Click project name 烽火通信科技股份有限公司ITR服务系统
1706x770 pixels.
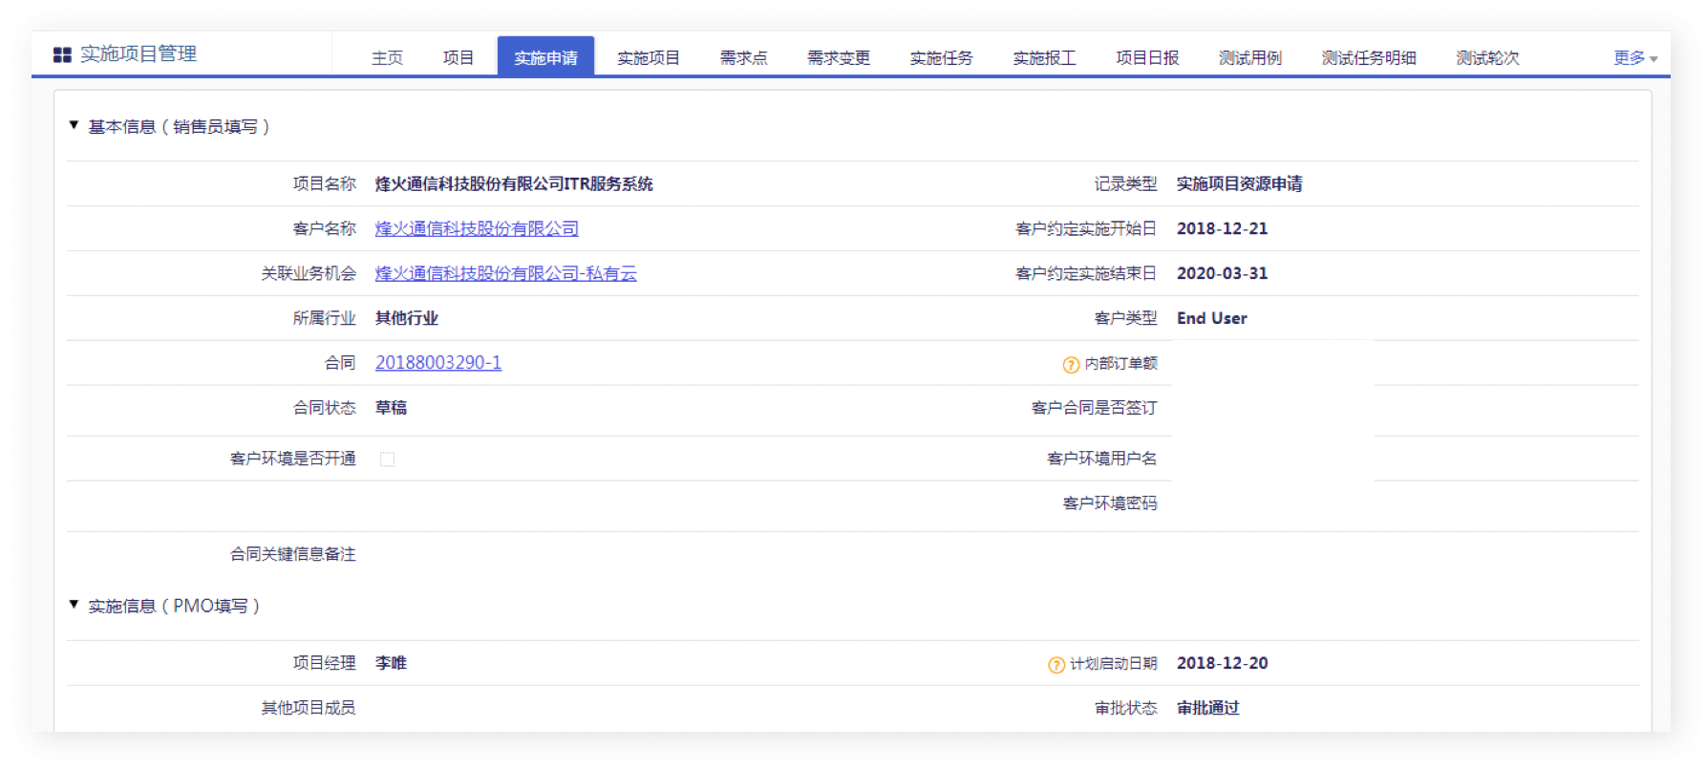point(514,183)
